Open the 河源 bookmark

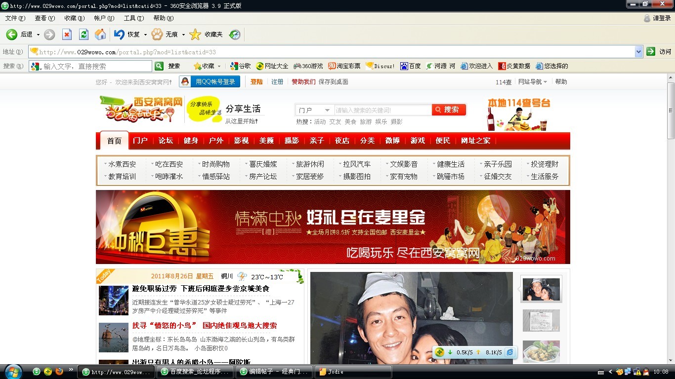440,66
